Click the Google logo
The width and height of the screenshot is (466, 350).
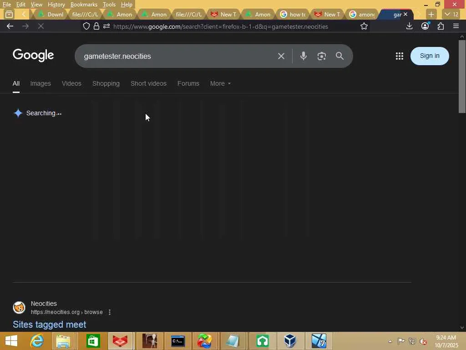[x=33, y=55]
